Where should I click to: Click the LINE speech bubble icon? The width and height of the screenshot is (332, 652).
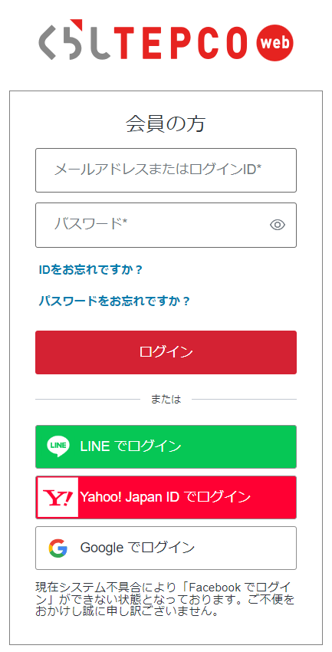tap(58, 446)
